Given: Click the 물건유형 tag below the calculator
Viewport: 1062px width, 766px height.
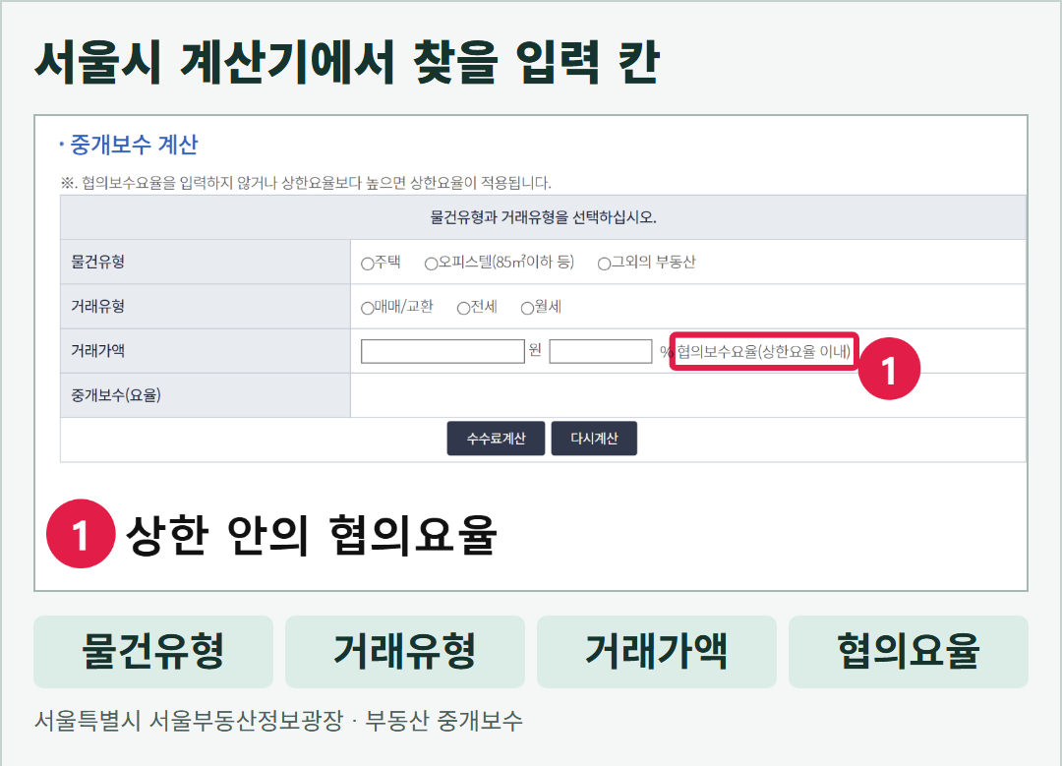Looking at the screenshot, I should pos(153,652).
